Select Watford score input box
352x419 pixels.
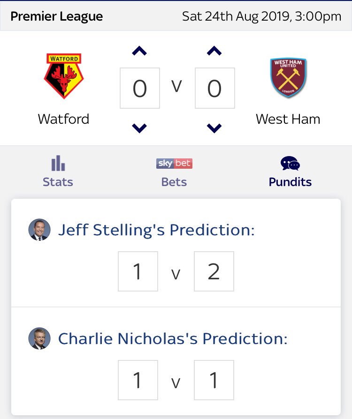pyautogui.click(x=140, y=88)
